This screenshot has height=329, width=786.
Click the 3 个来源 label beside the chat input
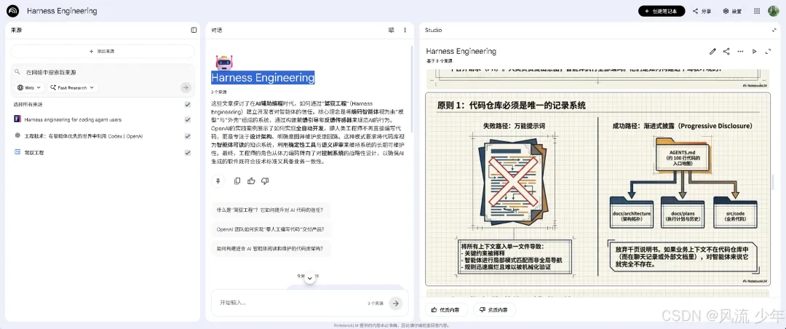375,304
